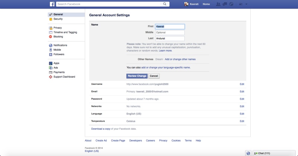The width and height of the screenshot is (298, 156).
Task: Click English (US) footer language link
Action: coord(92,151)
